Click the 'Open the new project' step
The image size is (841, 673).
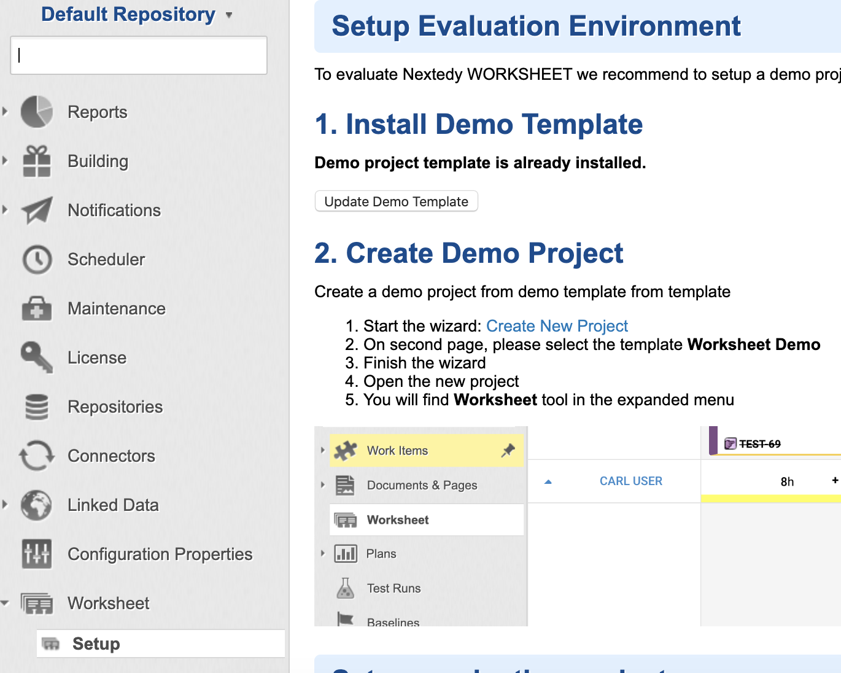point(441,381)
